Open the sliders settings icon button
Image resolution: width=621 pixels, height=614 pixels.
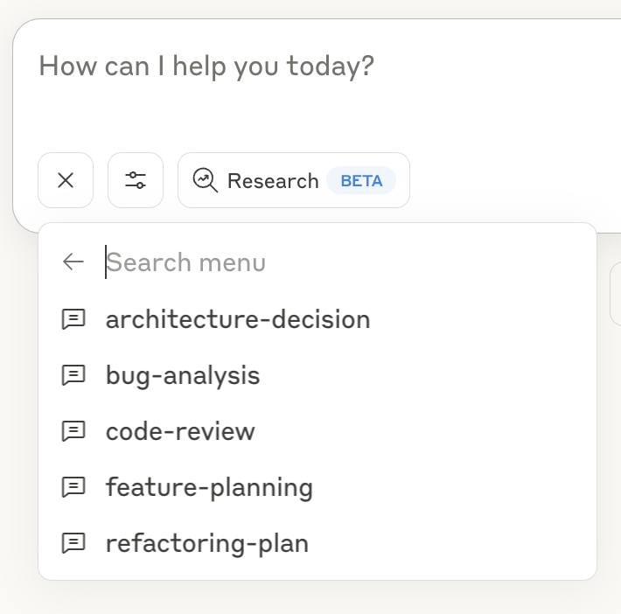(136, 180)
